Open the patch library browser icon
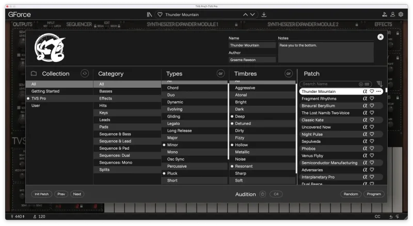The image size is (413, 226). pyautogui.click(x=149, y=14)
